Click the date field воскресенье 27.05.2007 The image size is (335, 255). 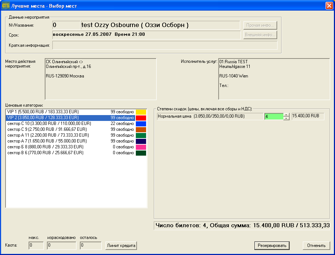pyautogui.click(x=146, y=35)
